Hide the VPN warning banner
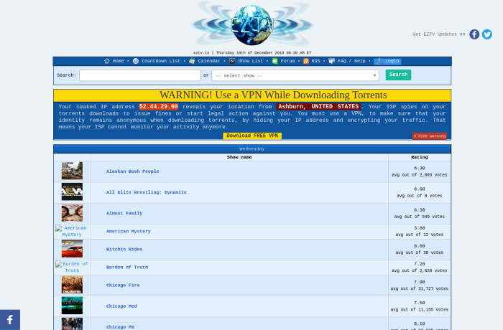Viewport: 503px width, 330px height. point(430,136)
